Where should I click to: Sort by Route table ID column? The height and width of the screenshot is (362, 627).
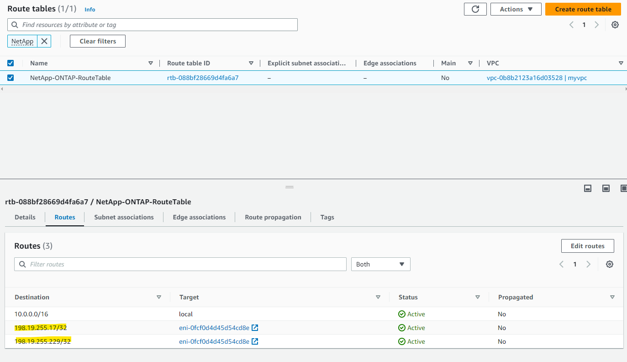tap(251, 63)
